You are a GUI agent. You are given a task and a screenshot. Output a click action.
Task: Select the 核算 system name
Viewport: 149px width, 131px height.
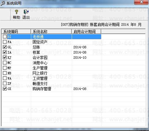coord(36,52)
